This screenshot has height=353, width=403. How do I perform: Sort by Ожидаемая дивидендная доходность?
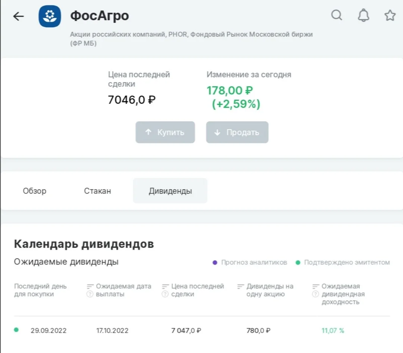(x=316, y=286)
